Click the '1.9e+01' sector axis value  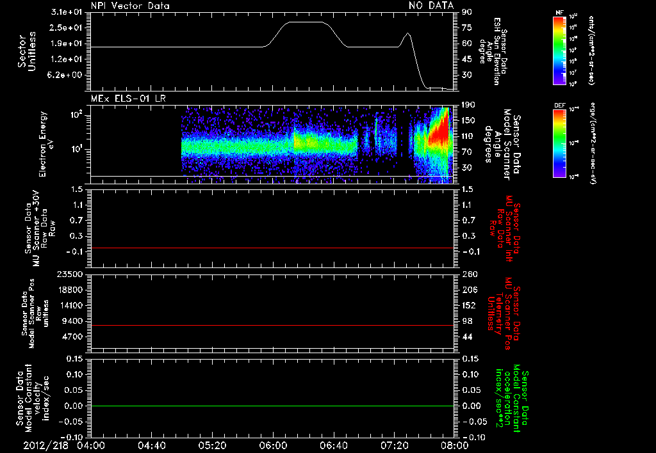[67, 44]
